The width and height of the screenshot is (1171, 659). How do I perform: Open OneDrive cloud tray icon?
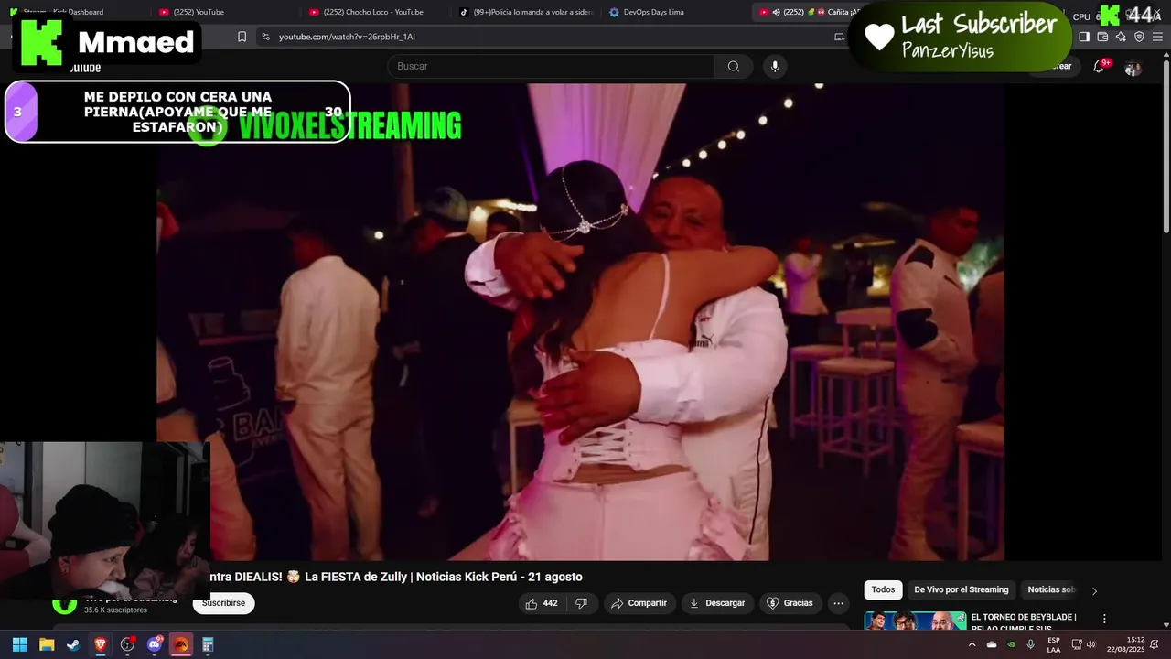point(992,645)
